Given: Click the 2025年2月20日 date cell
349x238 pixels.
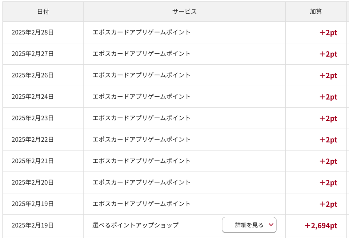Looking at the screenshot, I should pos(33,182).
